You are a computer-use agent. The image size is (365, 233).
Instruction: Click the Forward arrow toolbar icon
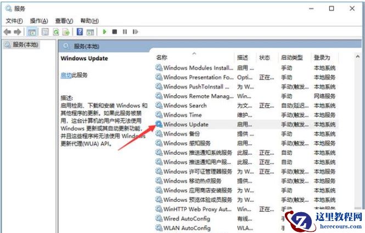pyautogui.click(x=18, y=32)
